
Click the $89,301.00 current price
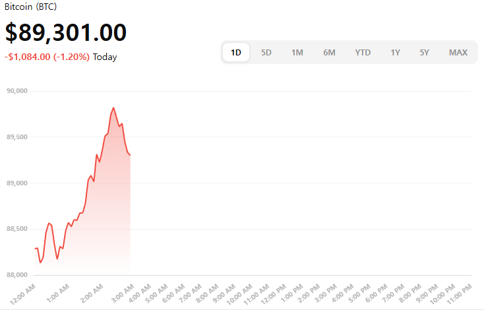(66, 32)
